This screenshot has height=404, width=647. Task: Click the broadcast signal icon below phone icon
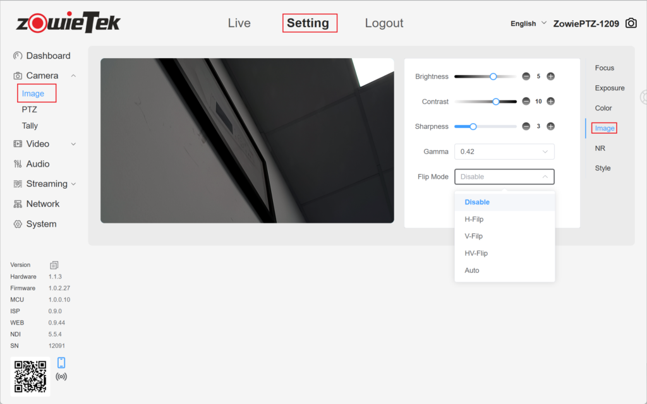point(61,377)
